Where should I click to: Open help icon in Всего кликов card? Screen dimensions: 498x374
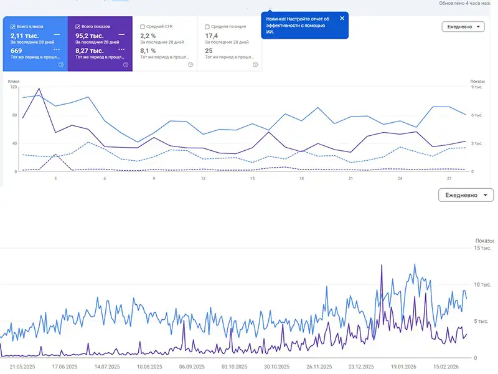61,64
